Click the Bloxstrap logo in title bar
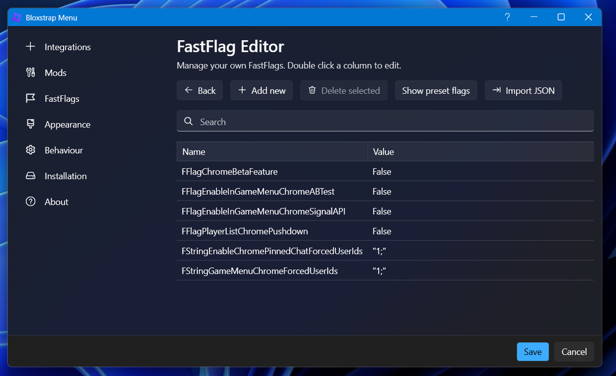The image size is (616, 376). click(17, 17)
